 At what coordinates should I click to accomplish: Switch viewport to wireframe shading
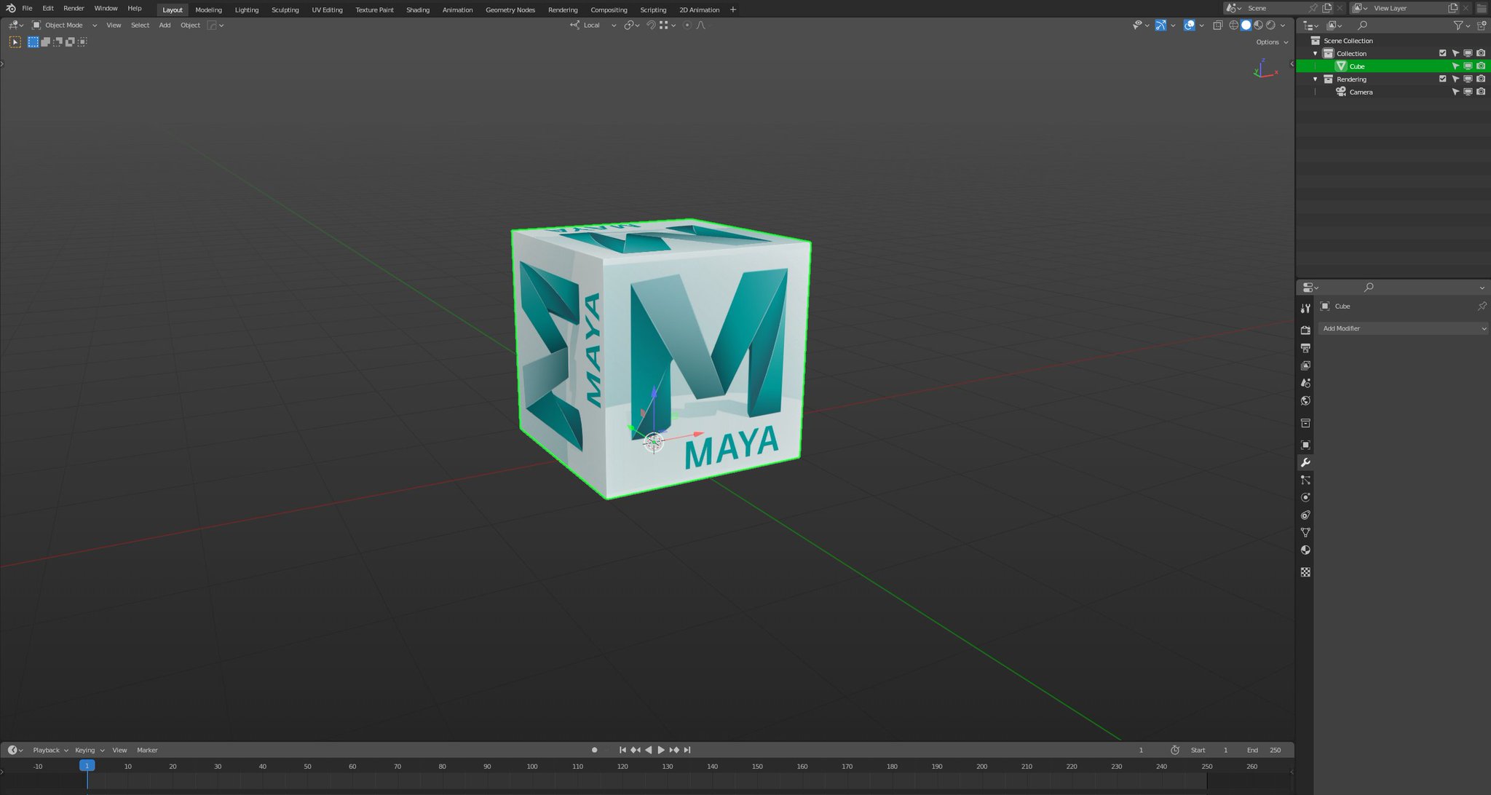point(1233,25)
